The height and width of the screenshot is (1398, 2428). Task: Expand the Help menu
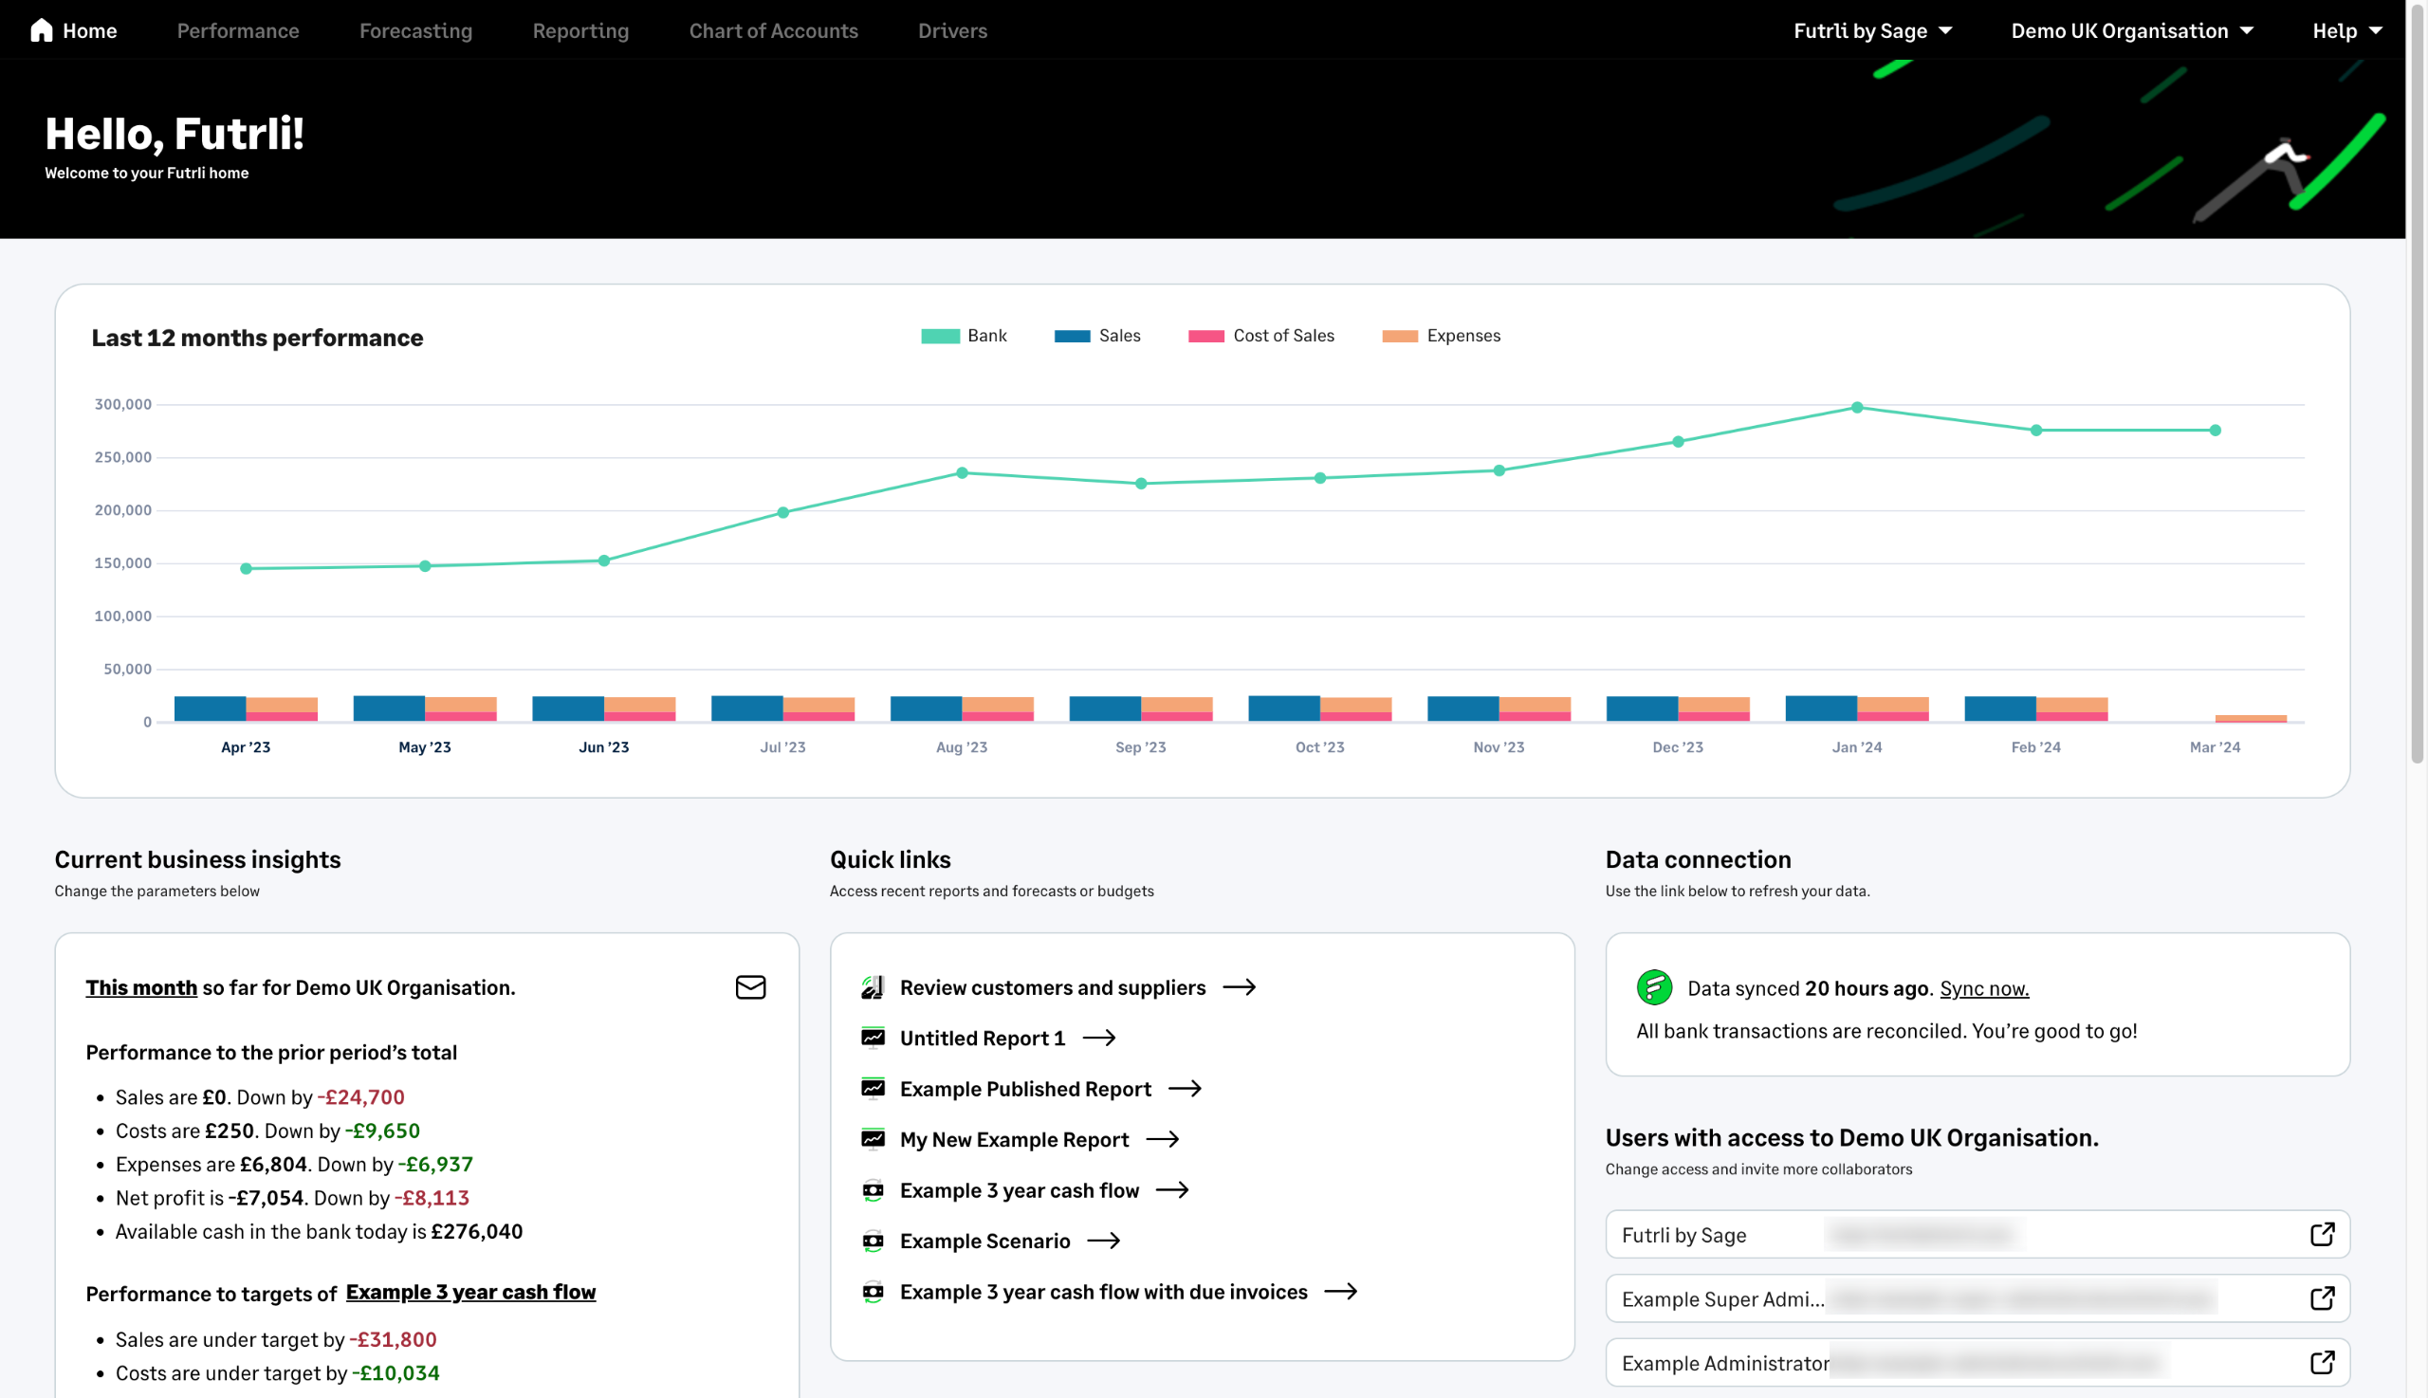(x=2346, y=30)
